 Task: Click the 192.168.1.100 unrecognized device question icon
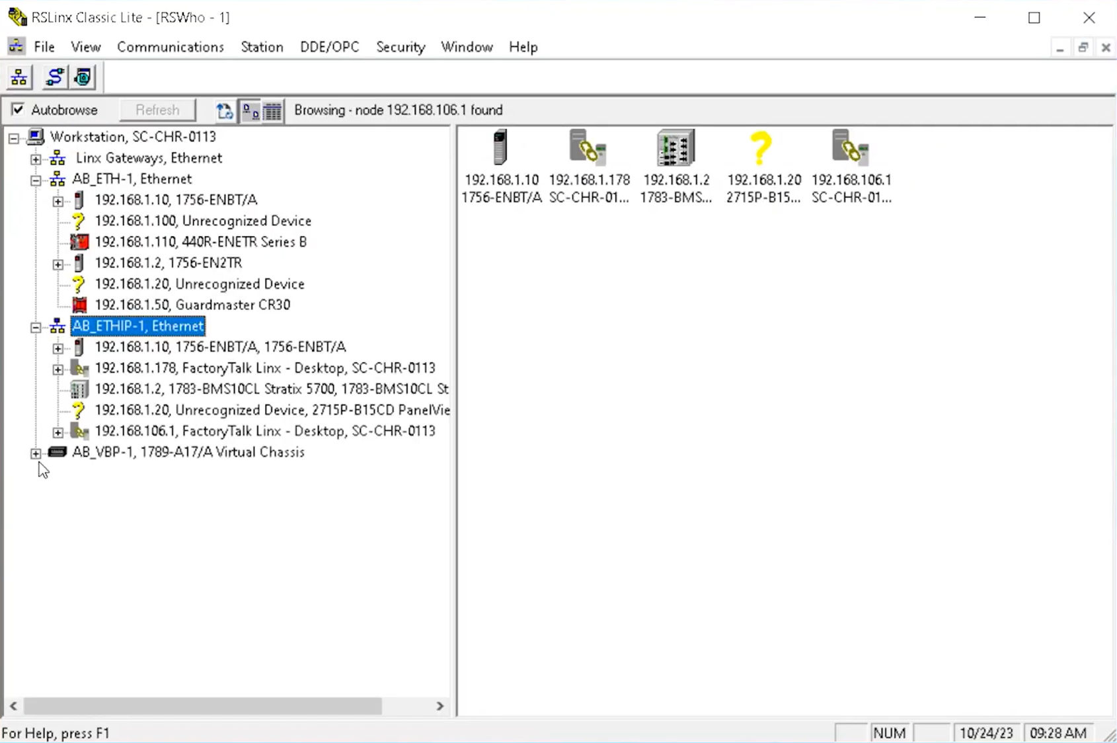79,221
